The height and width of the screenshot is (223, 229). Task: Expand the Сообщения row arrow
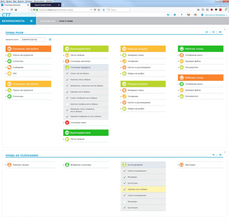[x=6, y=67]
